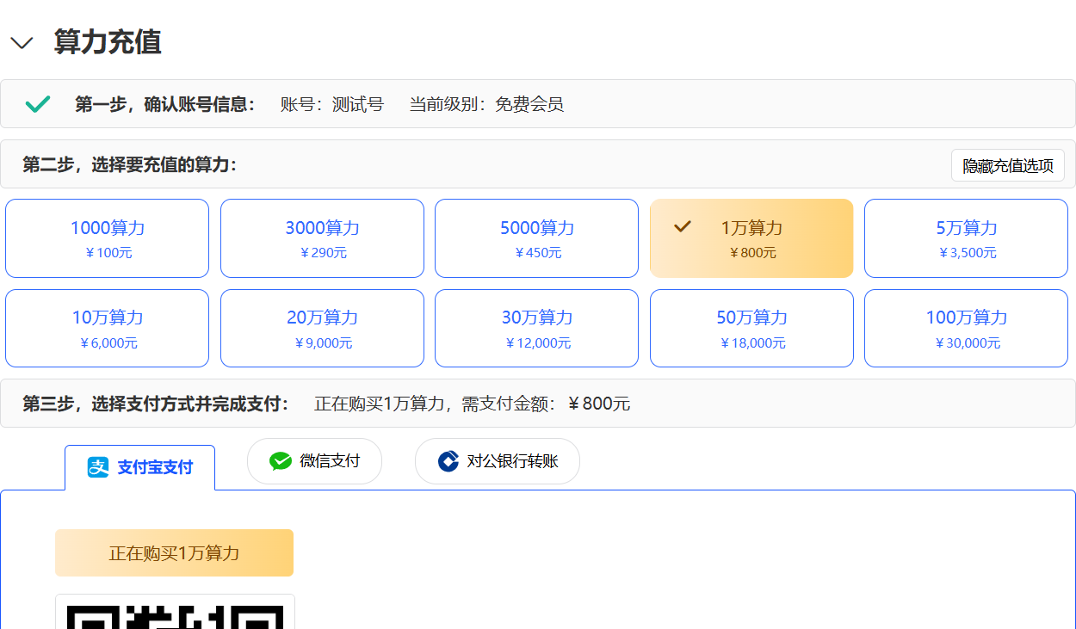1076x629 pixels.
Task: Click the Alipay logo icon
Action: click(98, 467)
